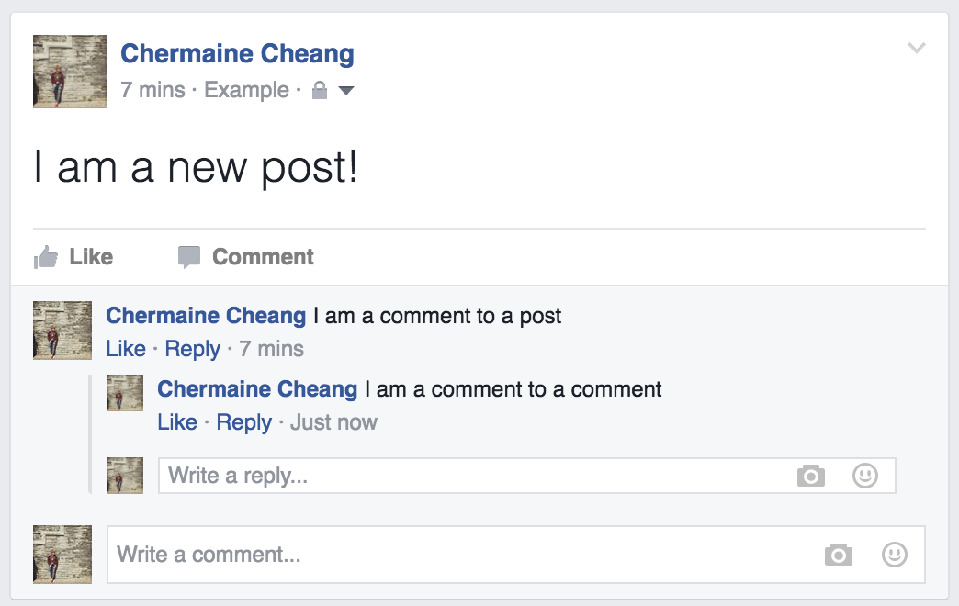Open emoji picker in reply box
The width and height of the screenshot is (959, 606).
tap(865, 476)
